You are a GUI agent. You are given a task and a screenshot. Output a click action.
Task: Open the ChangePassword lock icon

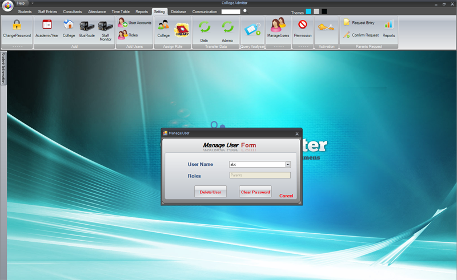(x=17, y=25)
